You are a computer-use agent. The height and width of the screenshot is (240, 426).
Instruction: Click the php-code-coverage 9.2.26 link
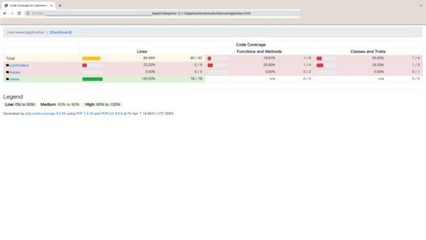45,113
